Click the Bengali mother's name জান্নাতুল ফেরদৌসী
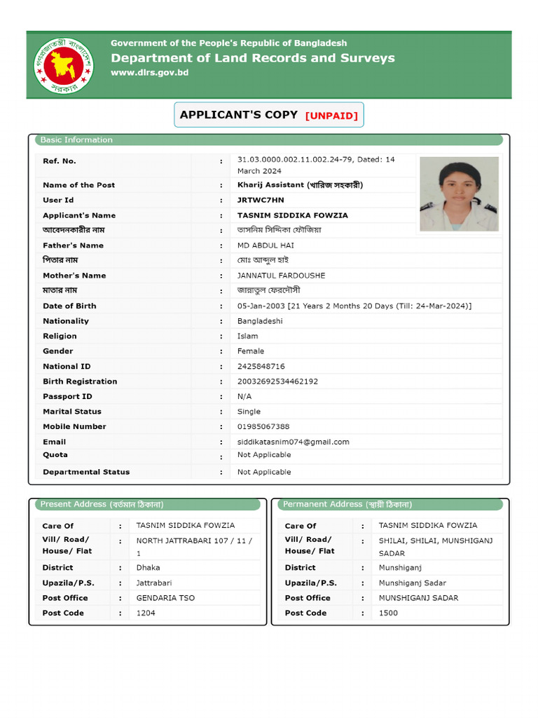 (268, 290)
